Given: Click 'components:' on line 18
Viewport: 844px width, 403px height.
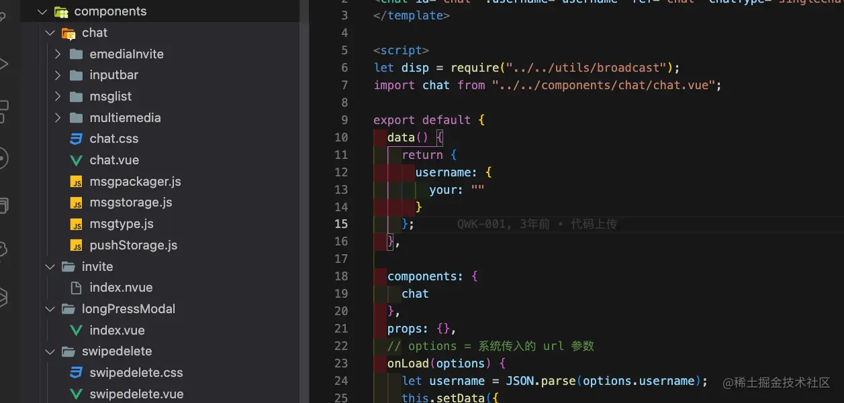Looking at the screenshot, I should [425, 276].
